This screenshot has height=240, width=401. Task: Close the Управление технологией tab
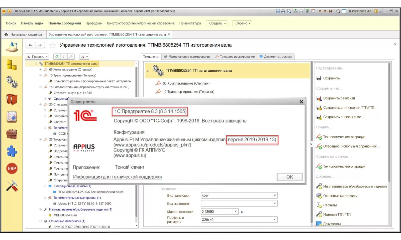169,34
